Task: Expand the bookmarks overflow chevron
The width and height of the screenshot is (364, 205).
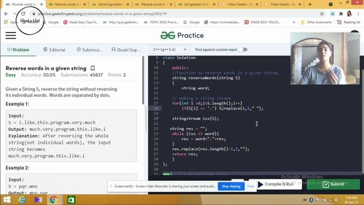Action: point(294,22)
